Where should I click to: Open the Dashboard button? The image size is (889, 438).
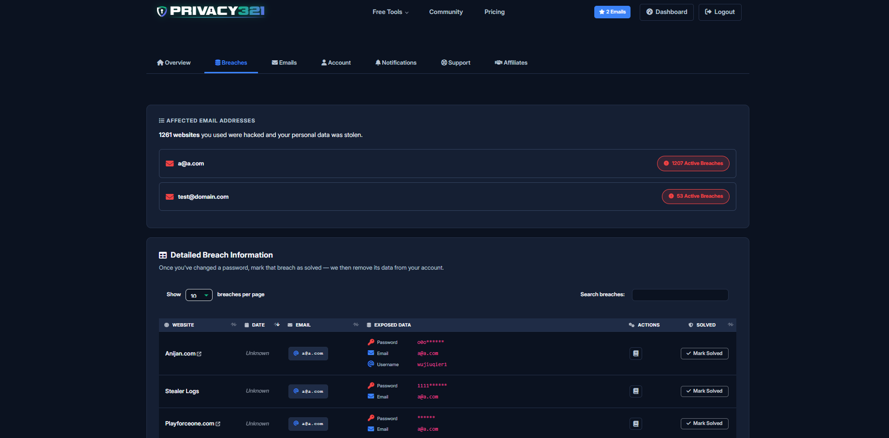(x=667, y=12)
